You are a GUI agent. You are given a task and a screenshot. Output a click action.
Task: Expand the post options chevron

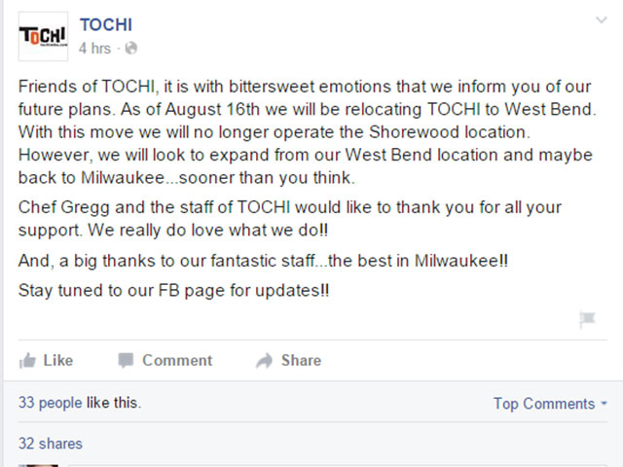point(602,19)
